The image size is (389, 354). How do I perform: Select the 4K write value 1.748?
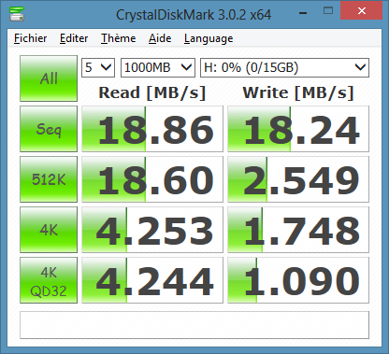click(x=298, y=230)
